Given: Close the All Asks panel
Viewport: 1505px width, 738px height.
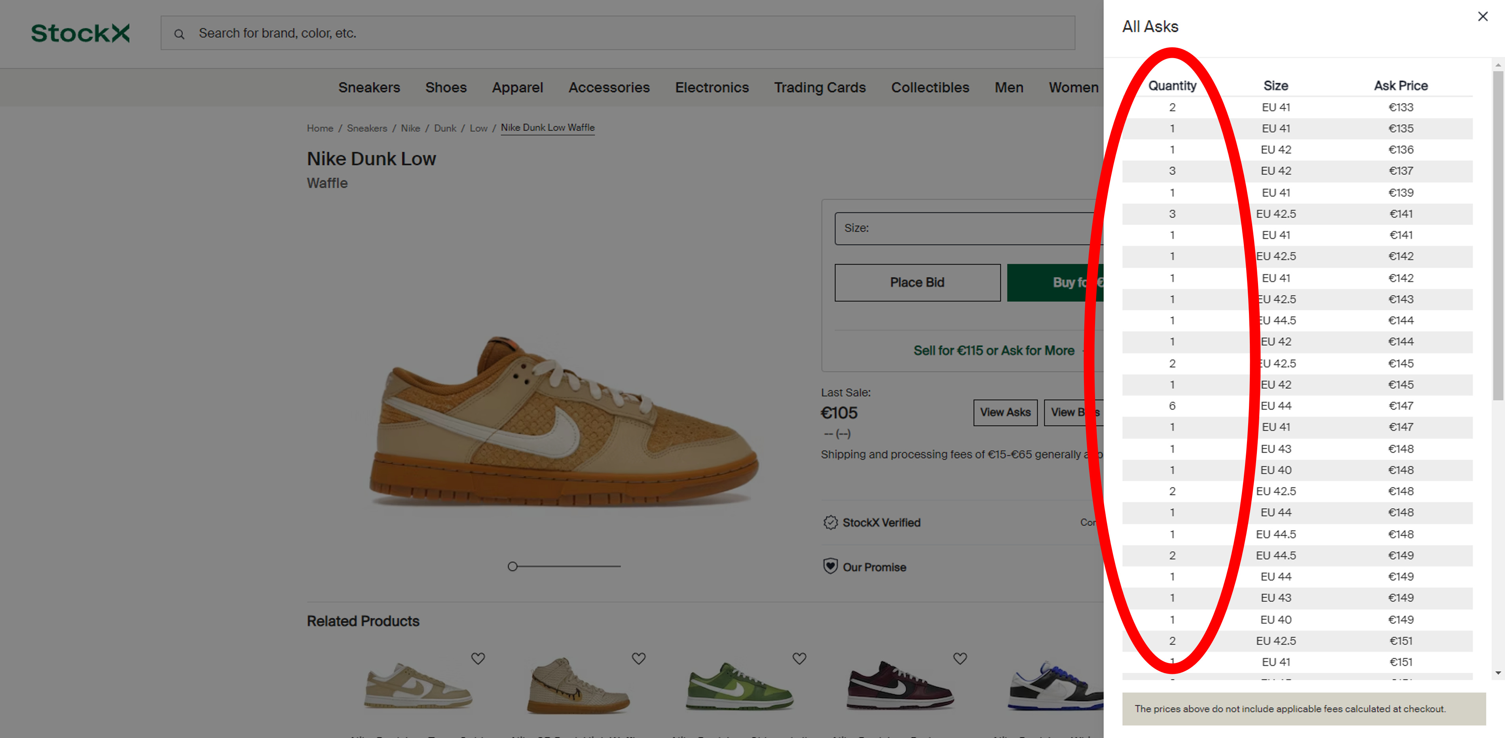Looking at the screenshot, I should tap(1483, 16).
